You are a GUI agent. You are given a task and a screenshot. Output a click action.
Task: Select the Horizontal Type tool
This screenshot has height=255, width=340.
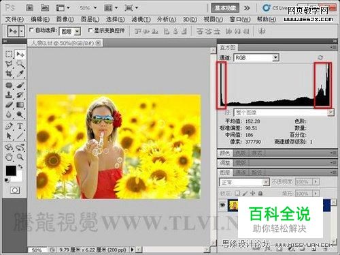tap(20, 125)
